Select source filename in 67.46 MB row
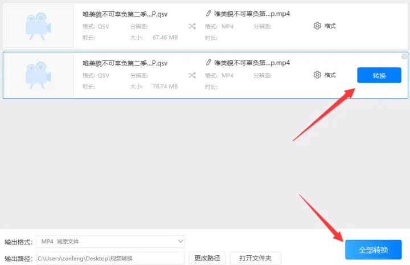This screenshot has width=410, height=265. pyautogui.click(x=125, y=14)
